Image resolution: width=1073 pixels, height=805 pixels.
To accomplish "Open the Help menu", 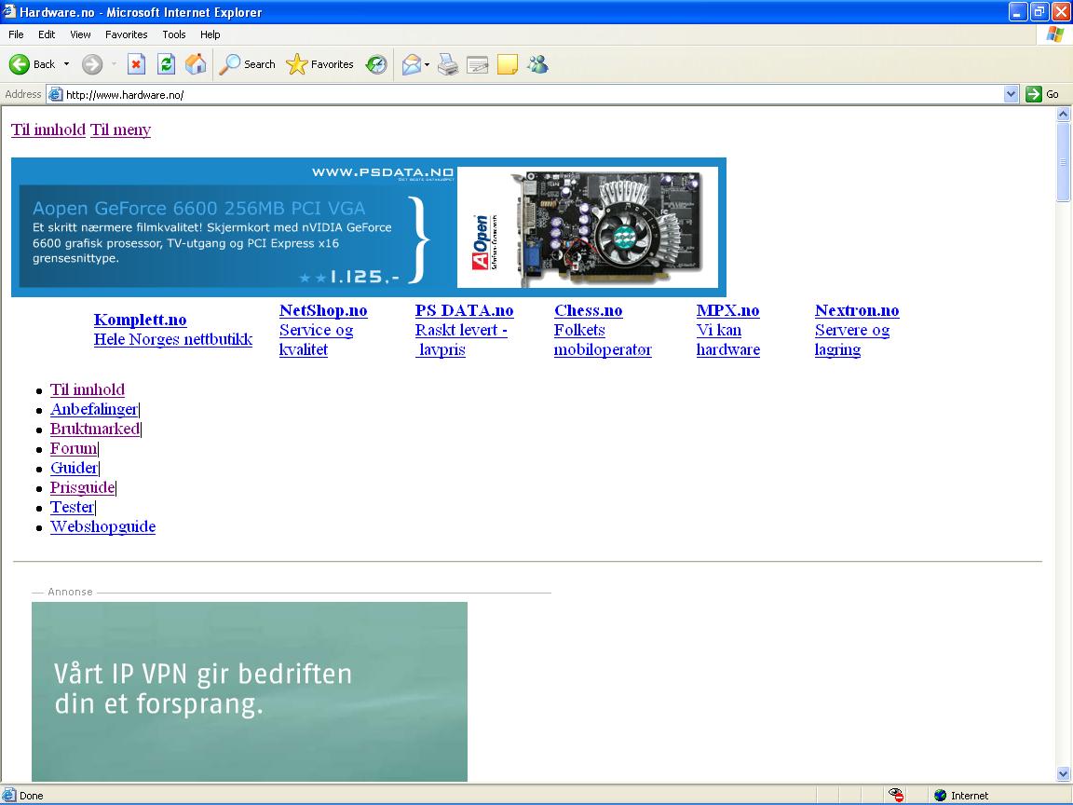I will pos(211,34).
